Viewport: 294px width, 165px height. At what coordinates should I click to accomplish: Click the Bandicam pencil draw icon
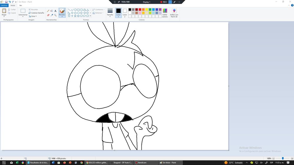(174, 2)
